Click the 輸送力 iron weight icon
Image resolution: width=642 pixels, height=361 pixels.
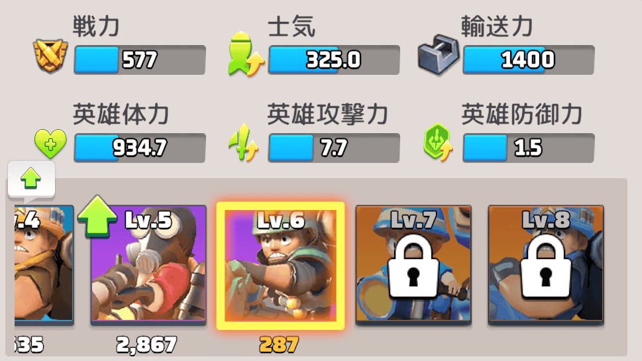point(438,55)
